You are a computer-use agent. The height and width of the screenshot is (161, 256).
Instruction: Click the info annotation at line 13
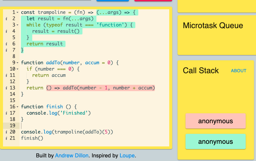pos(6,88)
